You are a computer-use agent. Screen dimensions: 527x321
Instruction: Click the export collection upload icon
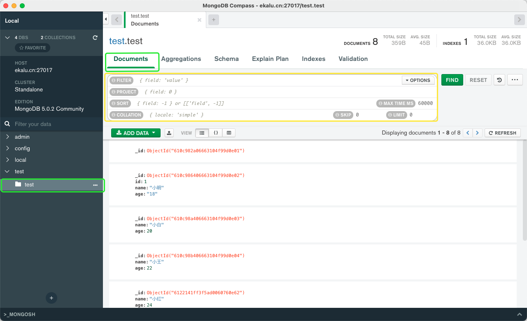pyautogui.click(x=169, y=133)
